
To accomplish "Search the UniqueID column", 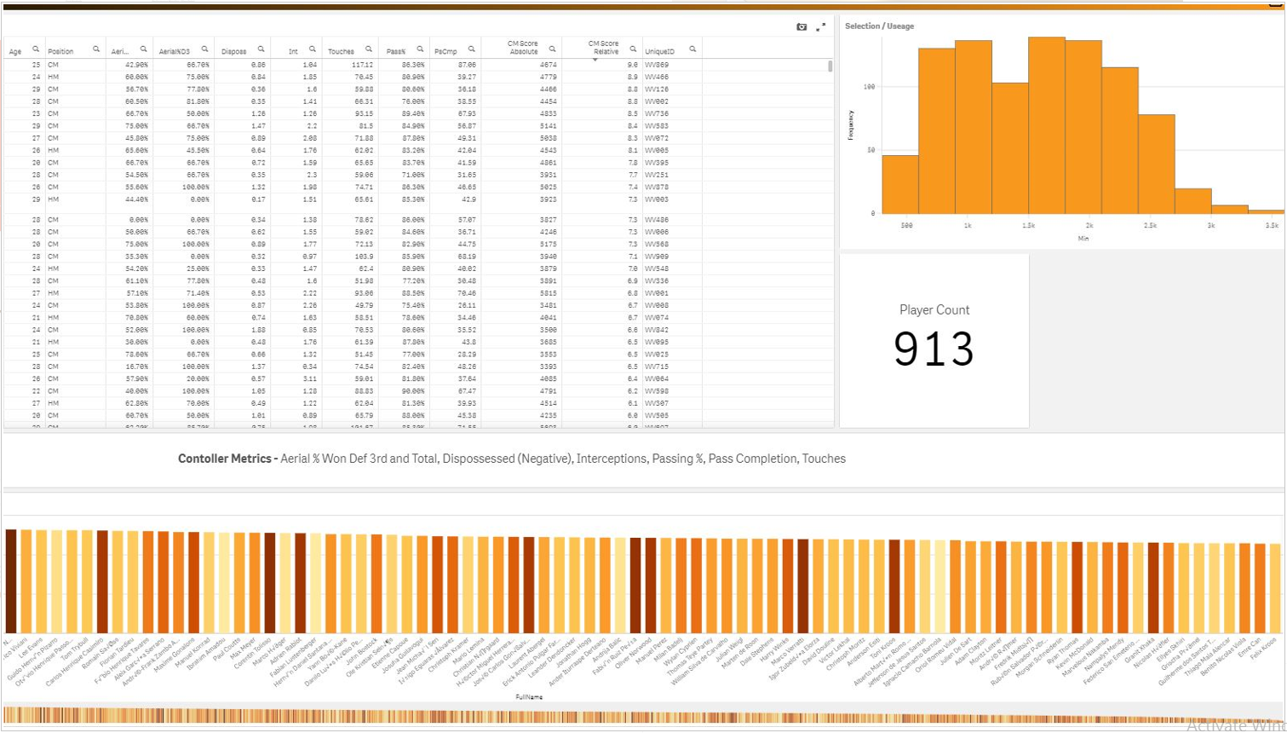I will click(692, 49).
